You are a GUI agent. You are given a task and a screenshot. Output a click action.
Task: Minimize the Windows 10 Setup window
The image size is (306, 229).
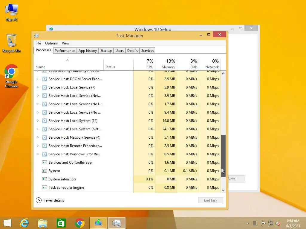pos(232,28)
